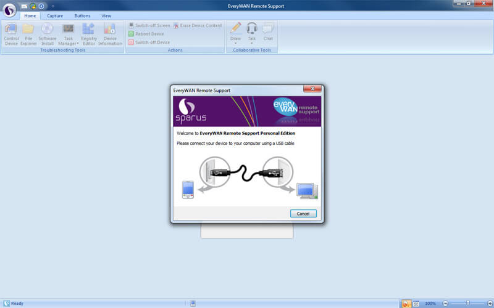Click the small device icon in status bar center
Image resolution: width=494 pixels, height=308 pixels.
(193, 303)
